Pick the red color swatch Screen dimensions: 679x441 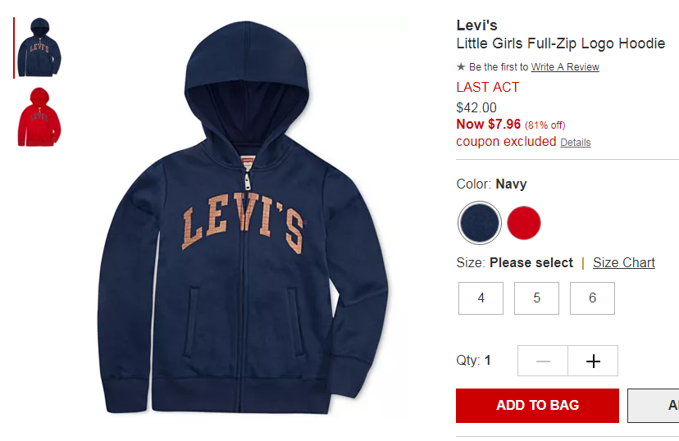[x=524, y=223]
